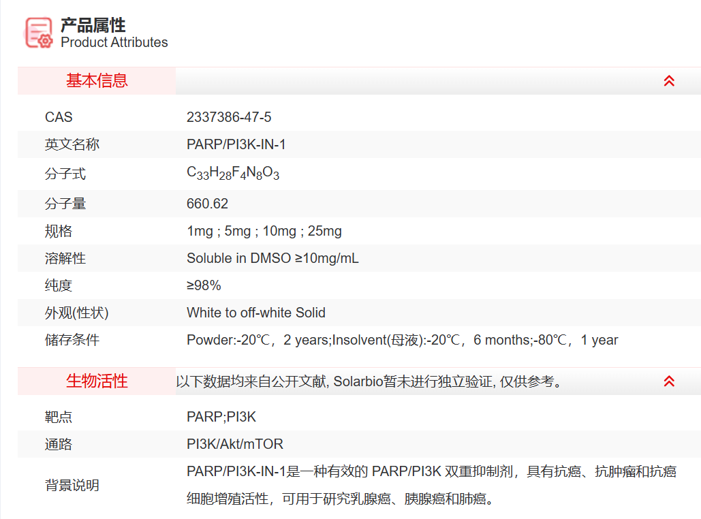This screenshot has width=701, height=519.
Task: Click the 储存条件 row label
Action: (72, 340)
